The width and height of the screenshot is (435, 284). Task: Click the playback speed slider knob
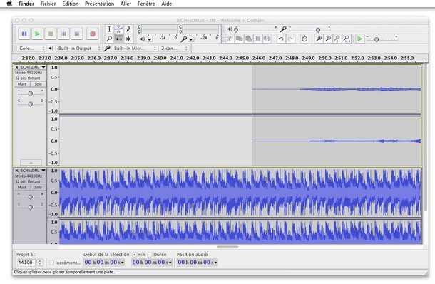377,40
